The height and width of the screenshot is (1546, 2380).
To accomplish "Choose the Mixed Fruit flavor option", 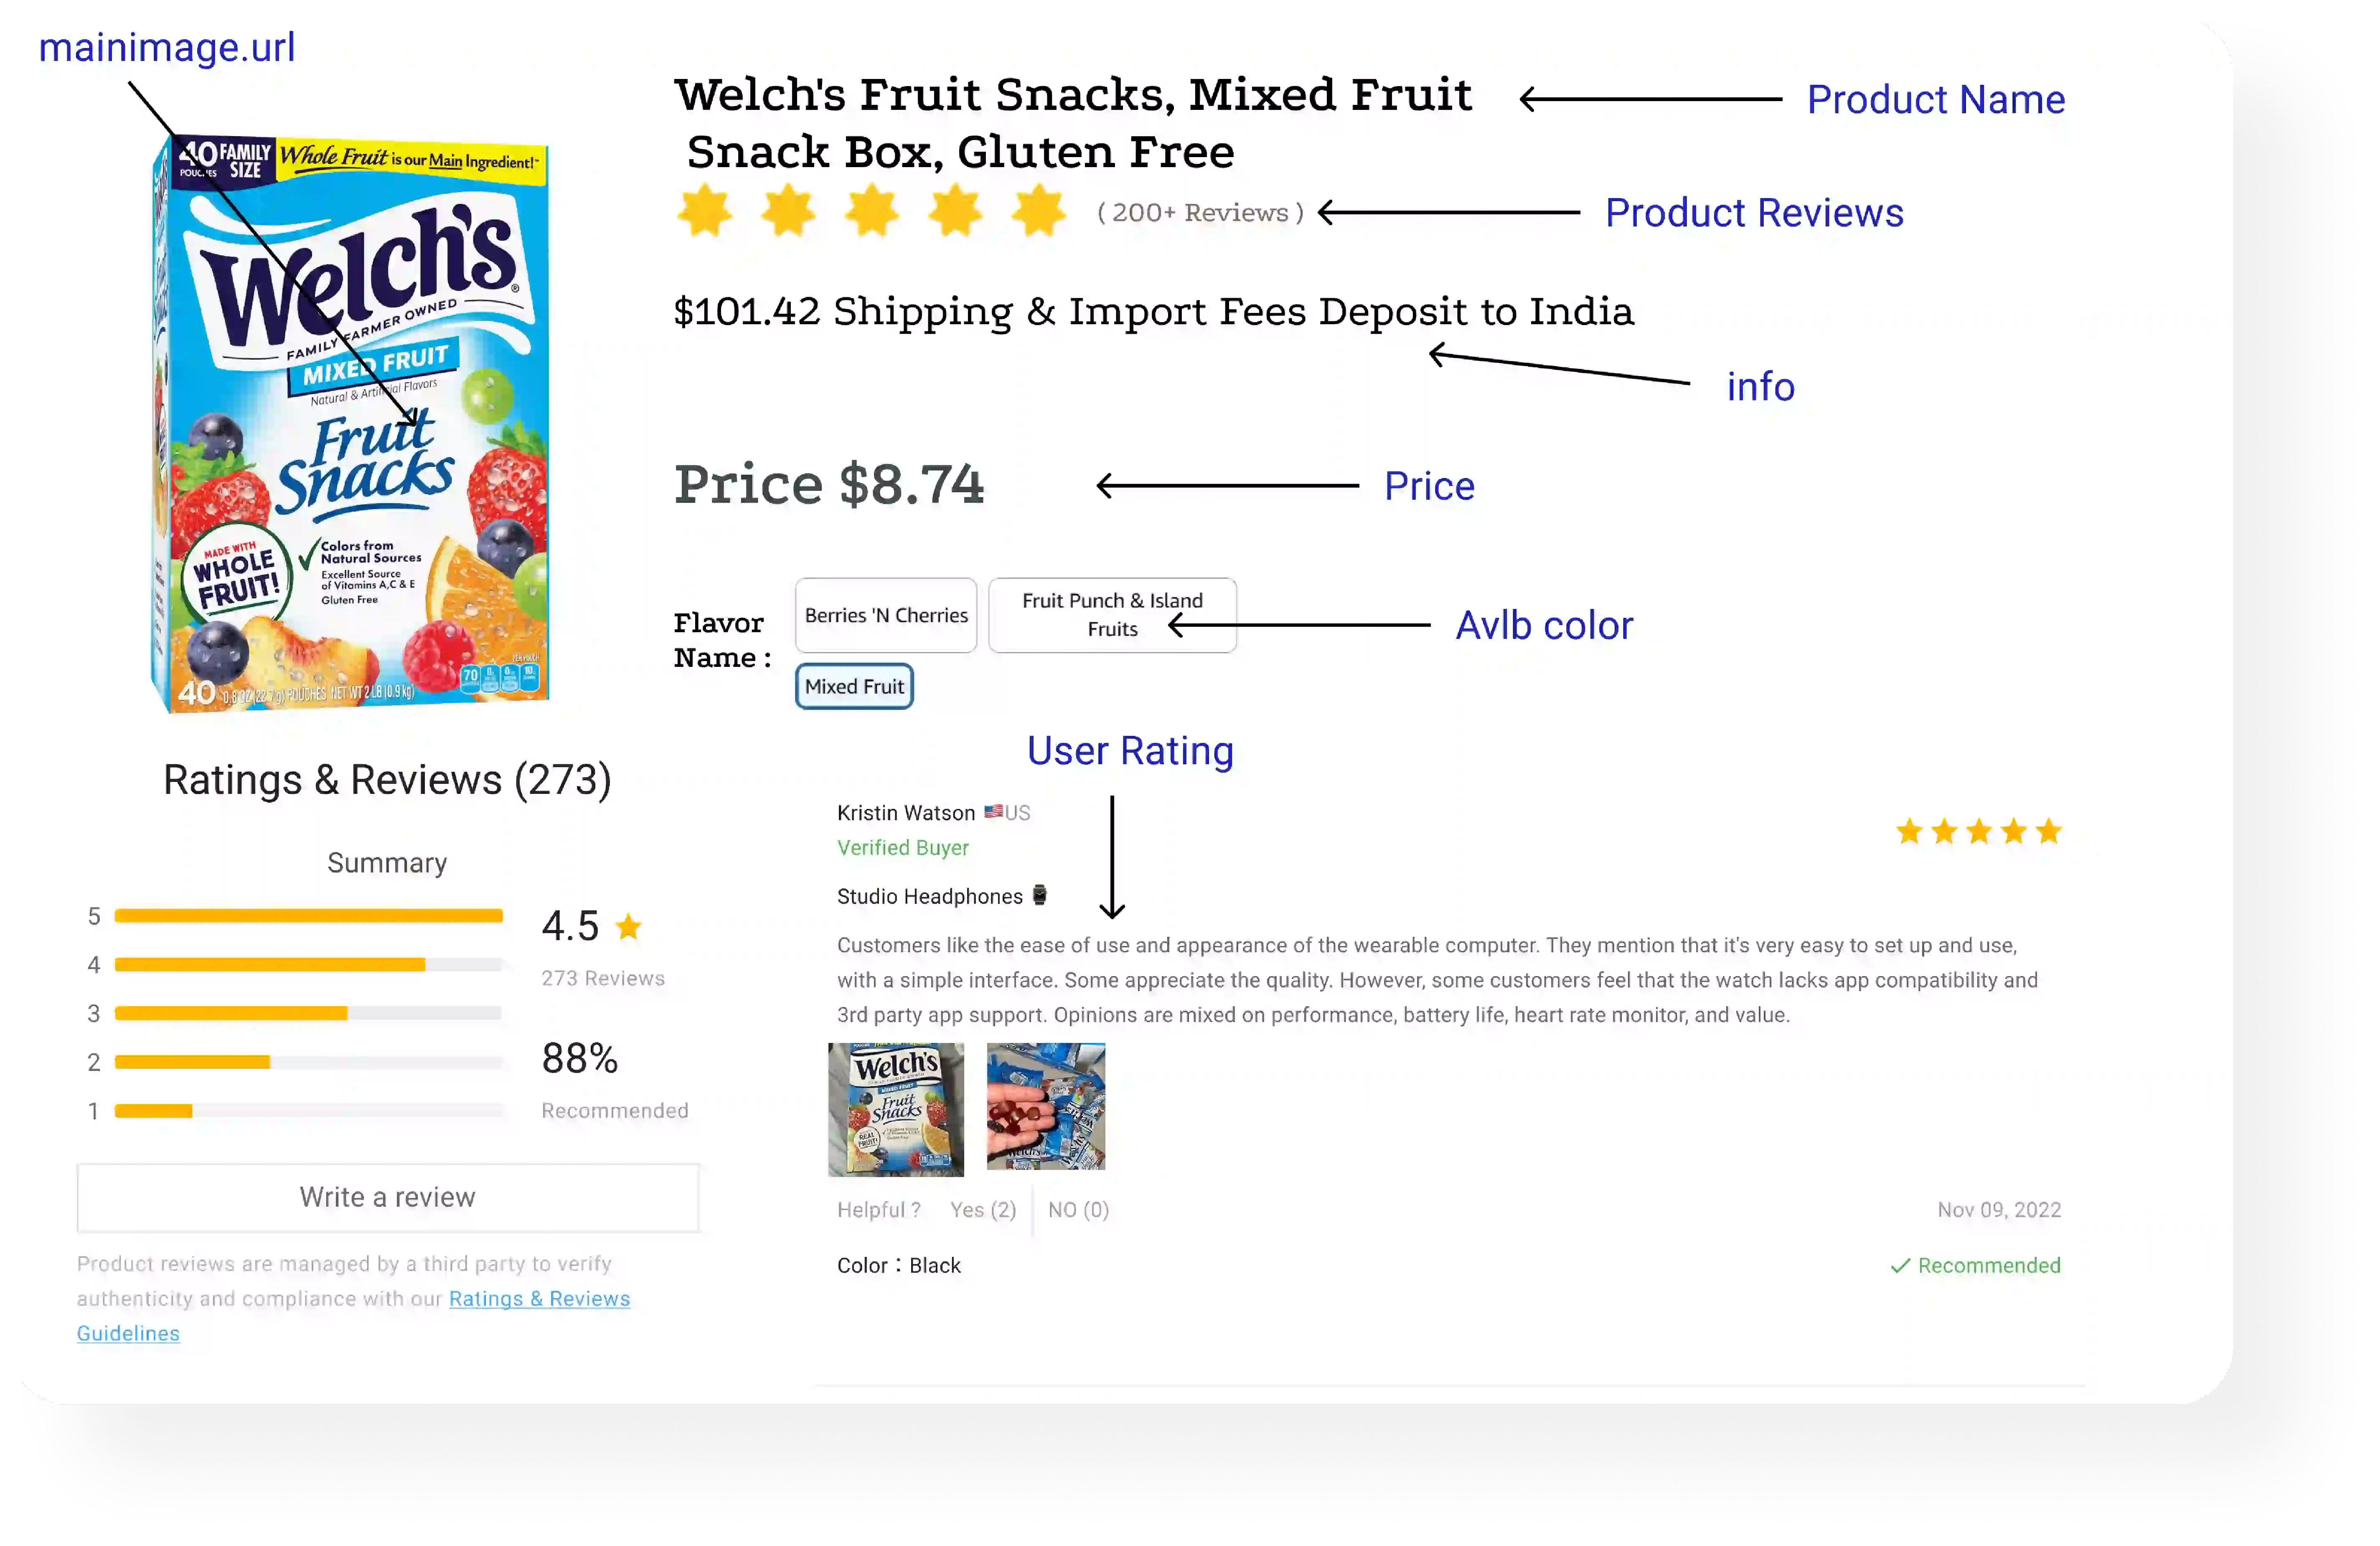I will (854, 687).
